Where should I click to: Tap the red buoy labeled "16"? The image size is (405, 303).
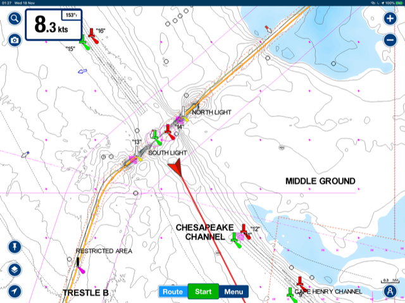click(x=92, y=33)
